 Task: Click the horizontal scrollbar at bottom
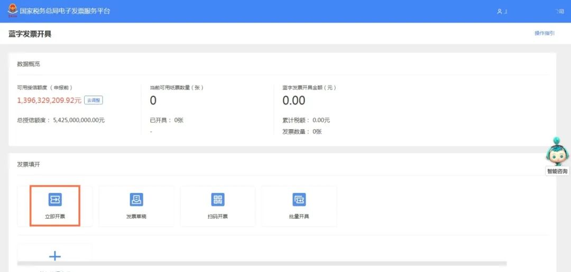tap(262, 263)
